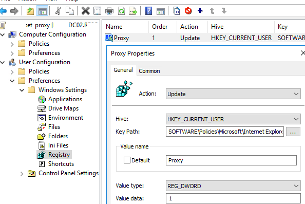Collapse the User Configuration node
The height and width of the screenshot is (204, 305).
(x=3, y=63)
